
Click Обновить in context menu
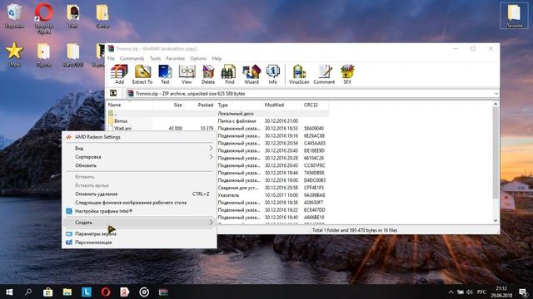139,165
